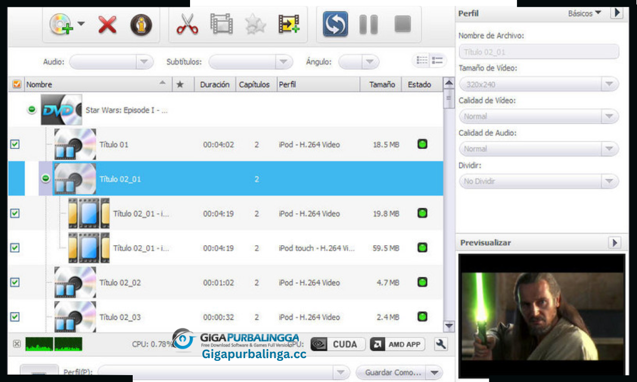Image resolution: width=637 pixels, height=382 pixels.
Task: Click the red X remove icon
Action: click(x=107, y=24)
